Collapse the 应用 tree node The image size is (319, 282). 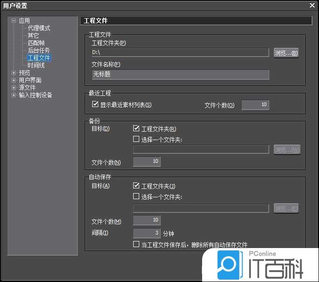pos(14,20)
